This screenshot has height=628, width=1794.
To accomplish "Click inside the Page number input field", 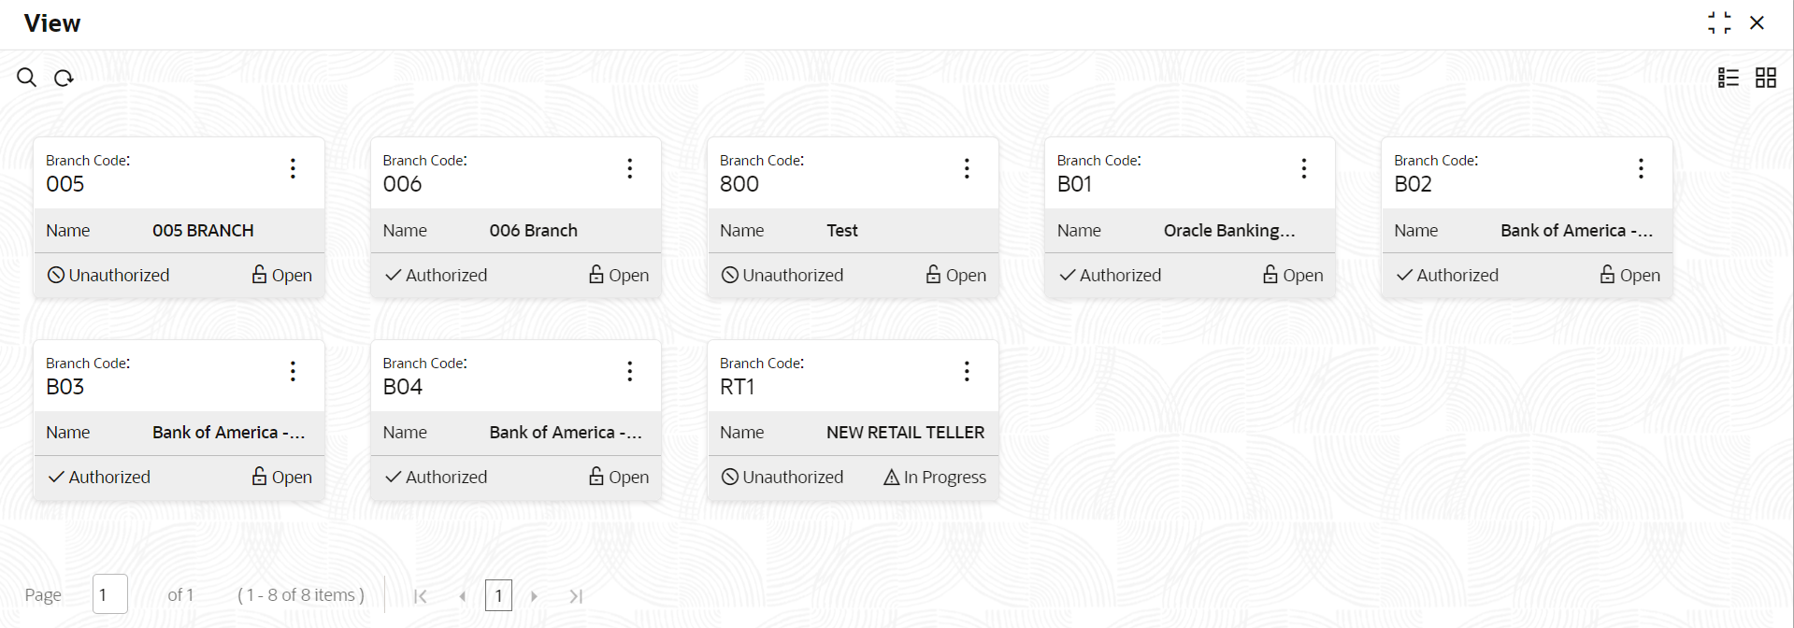I will pyautogui.click(x=109, y=593).
